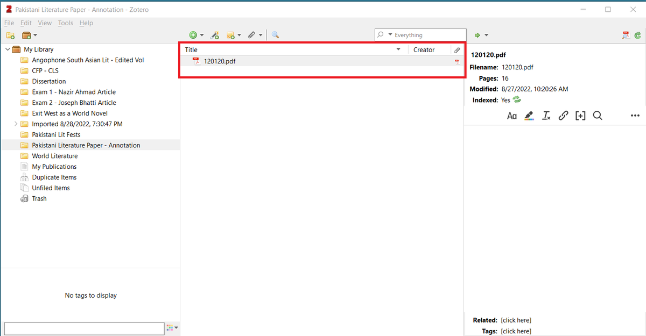Viewport: 646px width, 336px height.
Task: Click the Advanced Search magnifier icon
Action: 275,35
